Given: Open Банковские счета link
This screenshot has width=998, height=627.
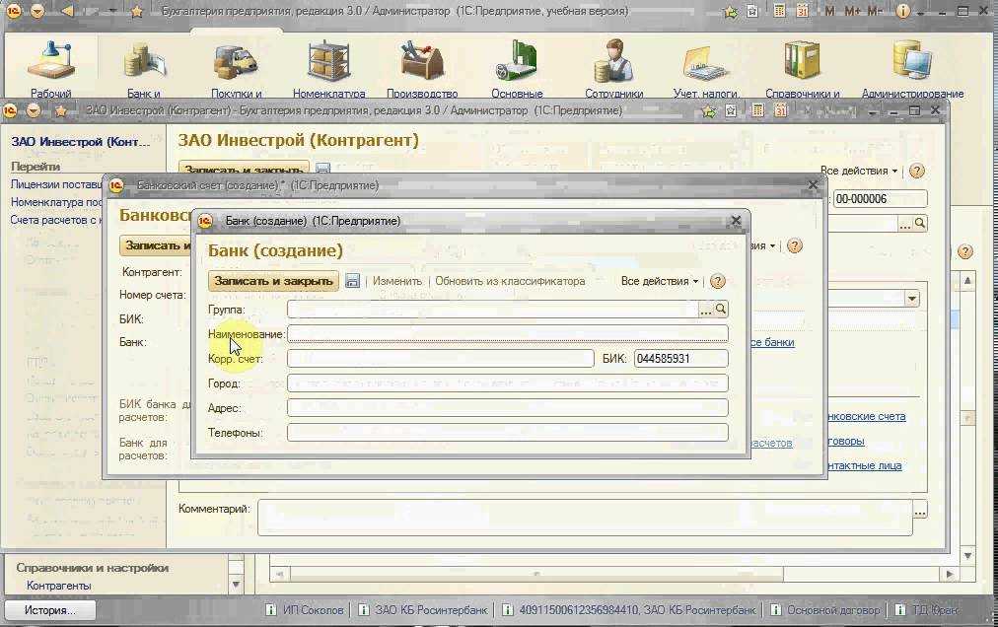Looking at the screenshot, I should (866, 416).
